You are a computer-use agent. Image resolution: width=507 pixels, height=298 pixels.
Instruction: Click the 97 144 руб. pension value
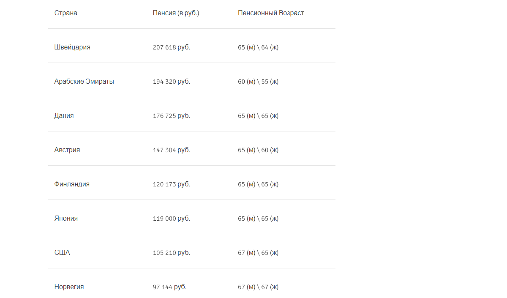[170, 287]
